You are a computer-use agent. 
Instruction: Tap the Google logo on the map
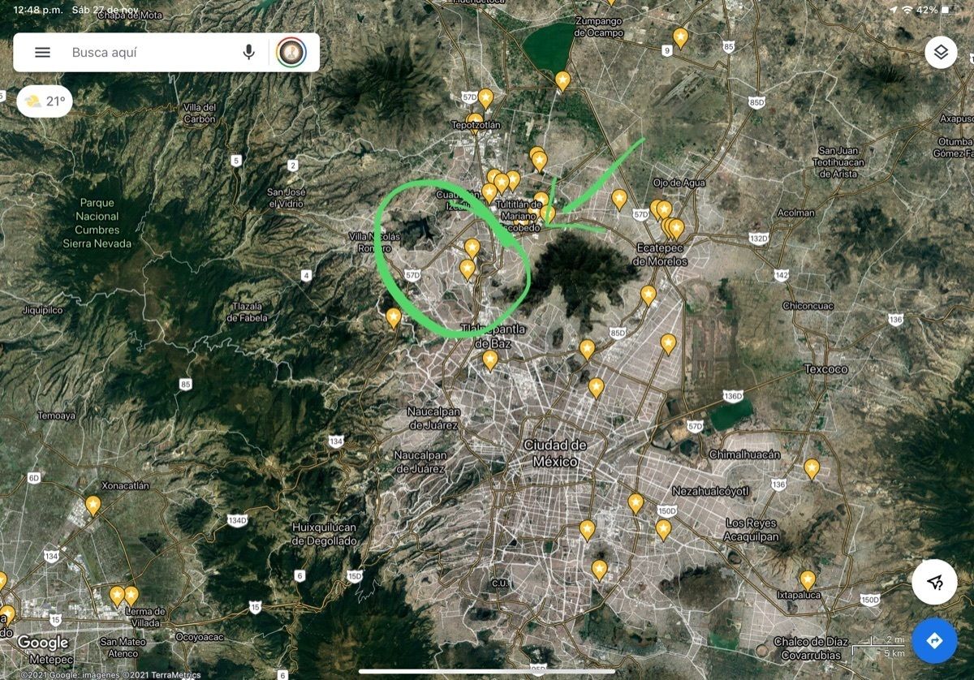(42, 643)
